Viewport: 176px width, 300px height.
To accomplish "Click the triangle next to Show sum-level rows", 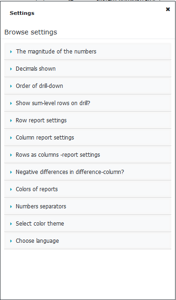I will click(11, 103).
